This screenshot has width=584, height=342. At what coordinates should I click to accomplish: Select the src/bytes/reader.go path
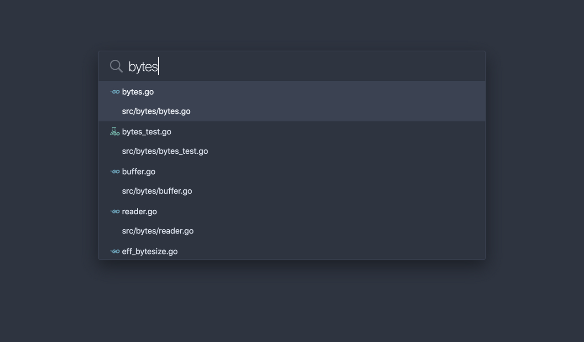tap(157, 231)
